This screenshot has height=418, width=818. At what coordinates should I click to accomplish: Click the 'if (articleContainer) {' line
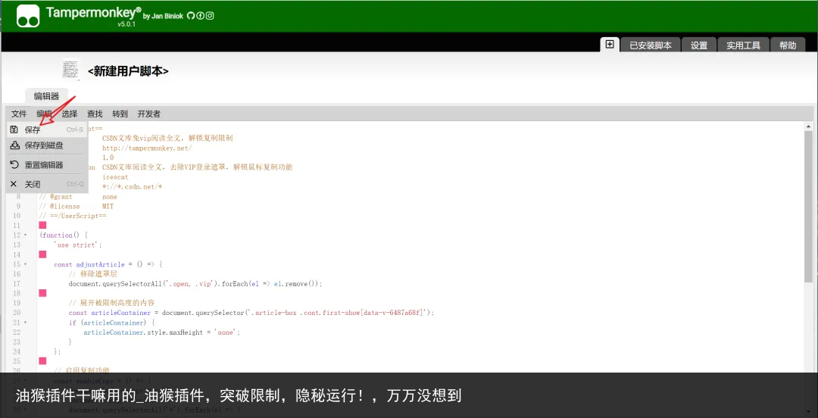(x=111, y=323)
